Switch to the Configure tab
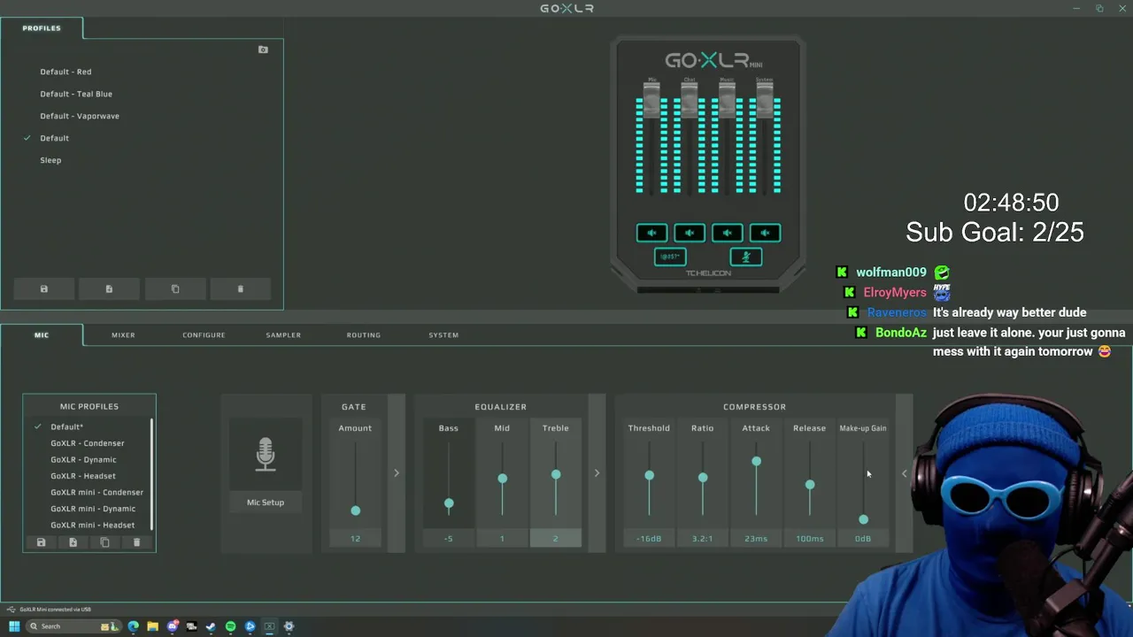 click(204, 335)
